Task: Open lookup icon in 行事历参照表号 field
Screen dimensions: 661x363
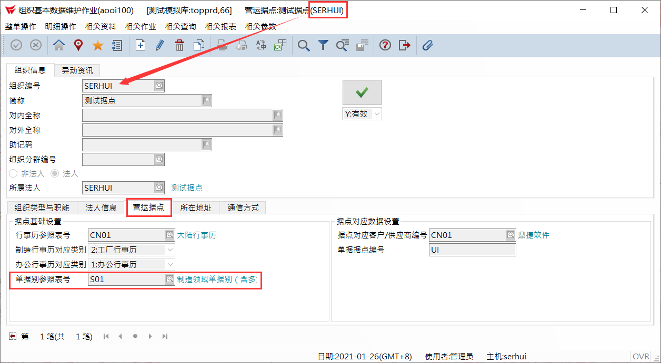Action: [x=169, y=235]
